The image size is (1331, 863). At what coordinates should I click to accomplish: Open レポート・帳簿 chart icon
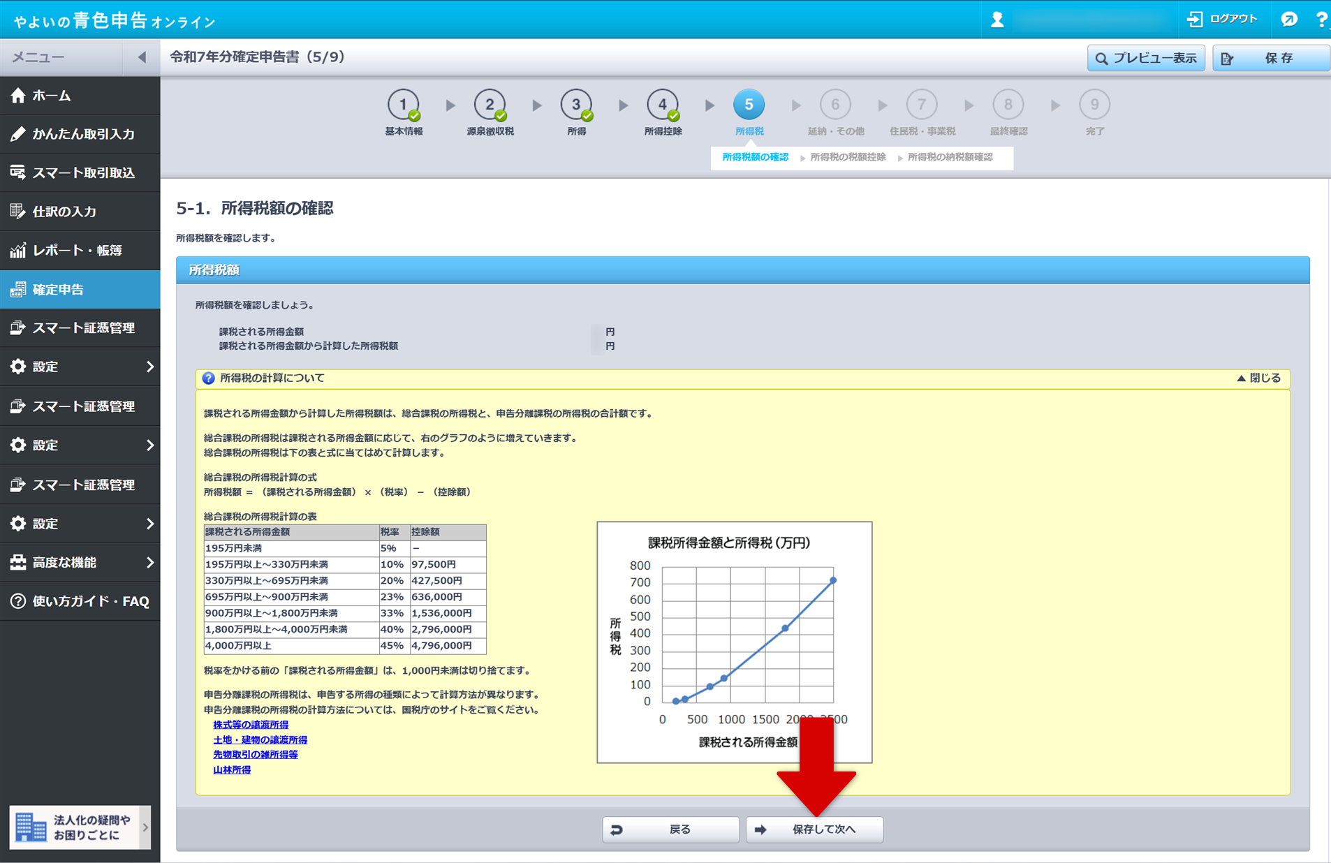[x=18, y=250]
